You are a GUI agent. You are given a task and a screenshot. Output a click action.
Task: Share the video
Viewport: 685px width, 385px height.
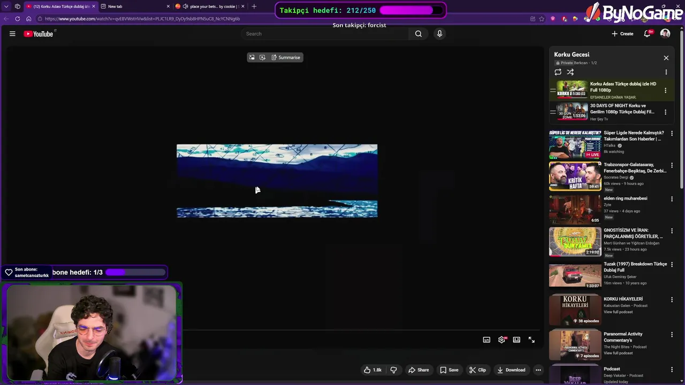[x=418, y=370]
